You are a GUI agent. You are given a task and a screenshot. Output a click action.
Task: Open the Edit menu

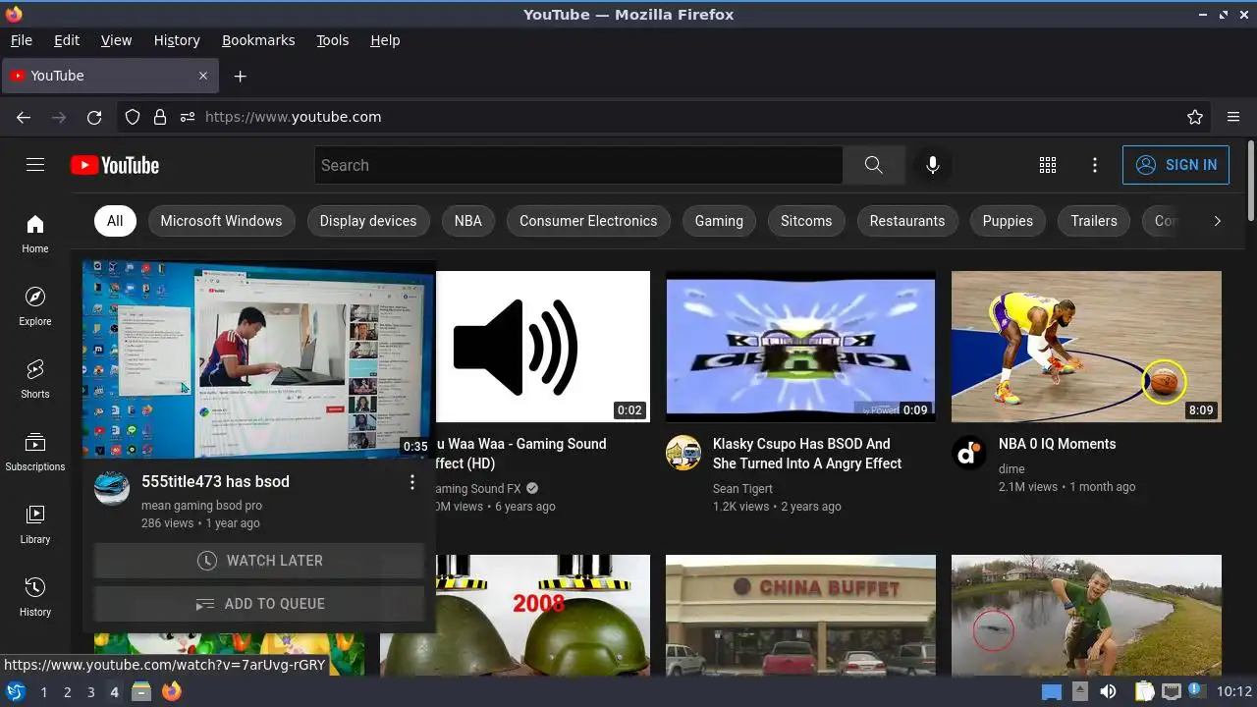tap(67, 40)
